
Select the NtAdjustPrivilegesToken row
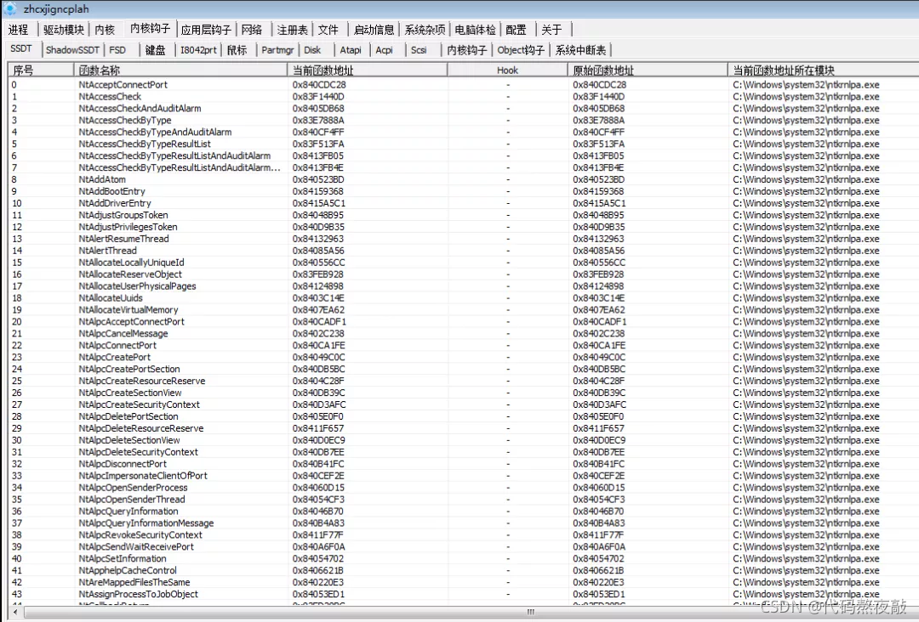click(465, 227)
